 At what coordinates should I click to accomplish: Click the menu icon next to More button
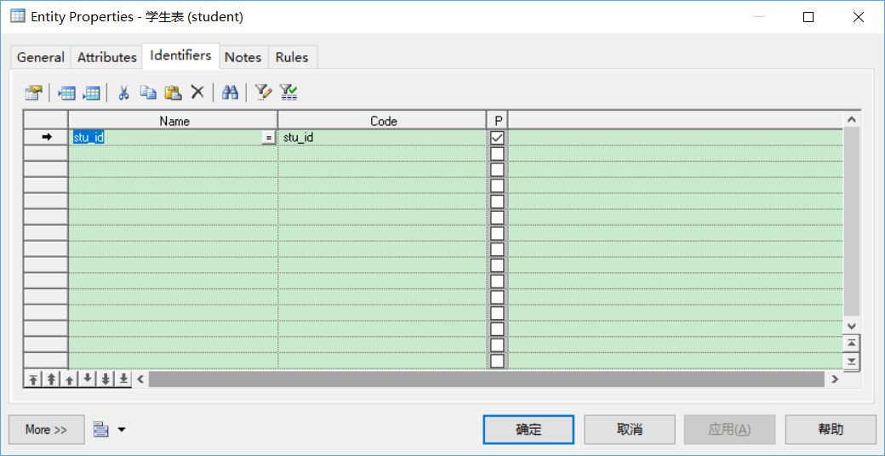(x=100, y=430)
